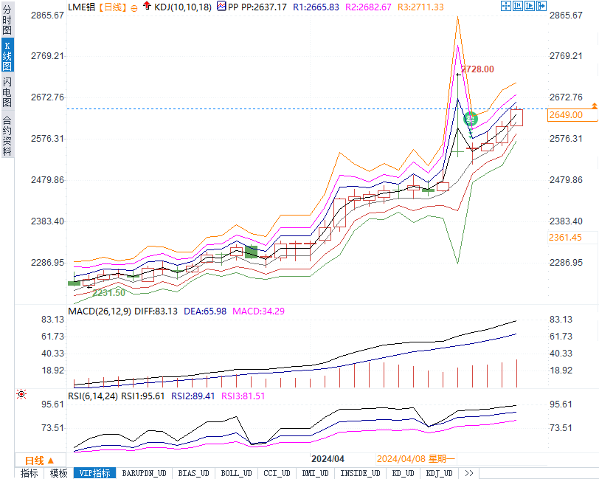Click the R1:2665.83 resistance value
599x479 pixels.
[316, 7]
